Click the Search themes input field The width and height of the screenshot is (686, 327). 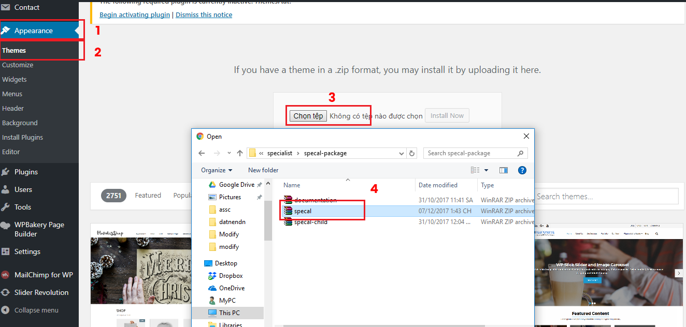coord(606,196)
